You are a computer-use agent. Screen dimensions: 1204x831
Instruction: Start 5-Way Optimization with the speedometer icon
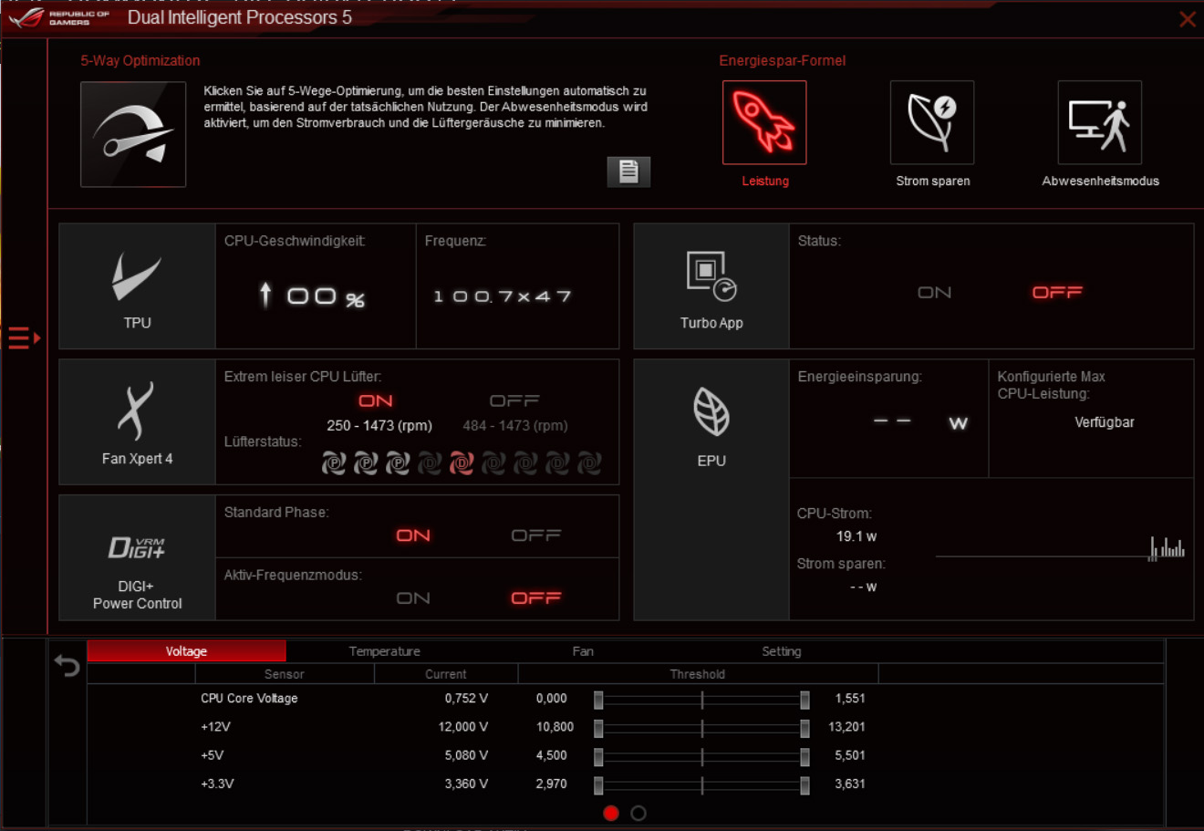coord(133,134)
